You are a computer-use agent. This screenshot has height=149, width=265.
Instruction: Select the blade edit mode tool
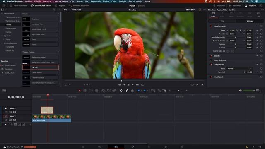pyautogui.click(x=96, y=91)
